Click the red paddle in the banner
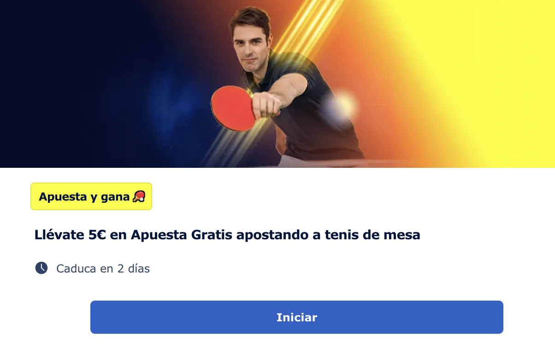The height and width of the screenshot is (355, 555). (233, 108)
